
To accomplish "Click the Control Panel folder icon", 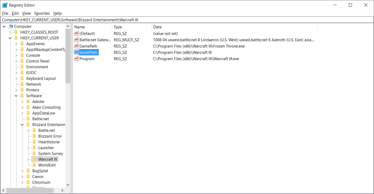I will pyautogui.click(x=22, y=61).
